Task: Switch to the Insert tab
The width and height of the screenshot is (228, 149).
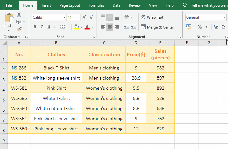Action: click(x=46, y=5)
